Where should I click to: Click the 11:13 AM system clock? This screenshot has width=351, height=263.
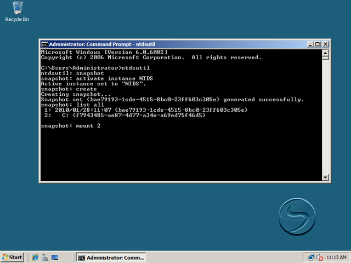336,258
